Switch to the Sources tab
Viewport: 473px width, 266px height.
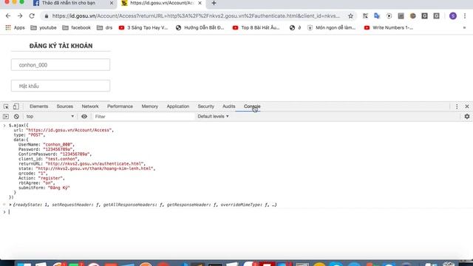click(65, 106)
